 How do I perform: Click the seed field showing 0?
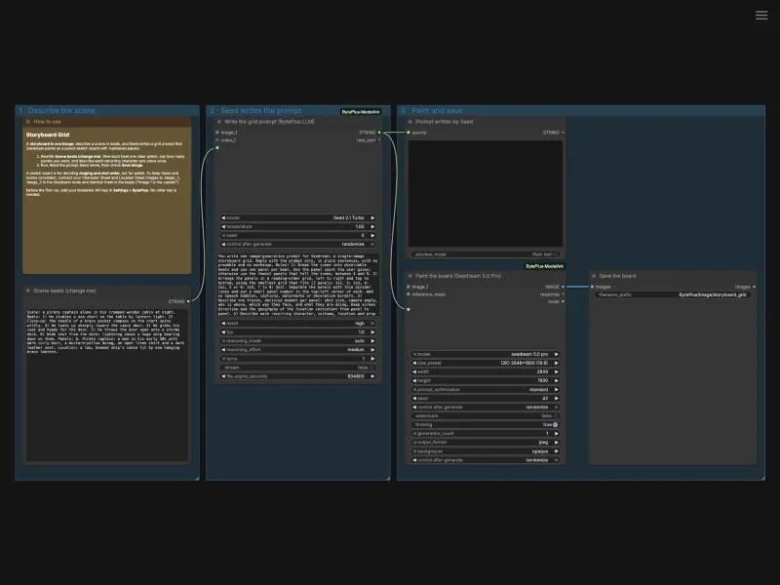click(x=297, y=235)
